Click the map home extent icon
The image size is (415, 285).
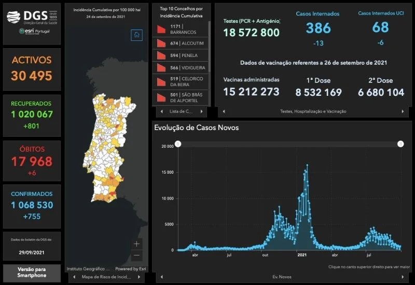pyautogui.click(x=136, y=35)
